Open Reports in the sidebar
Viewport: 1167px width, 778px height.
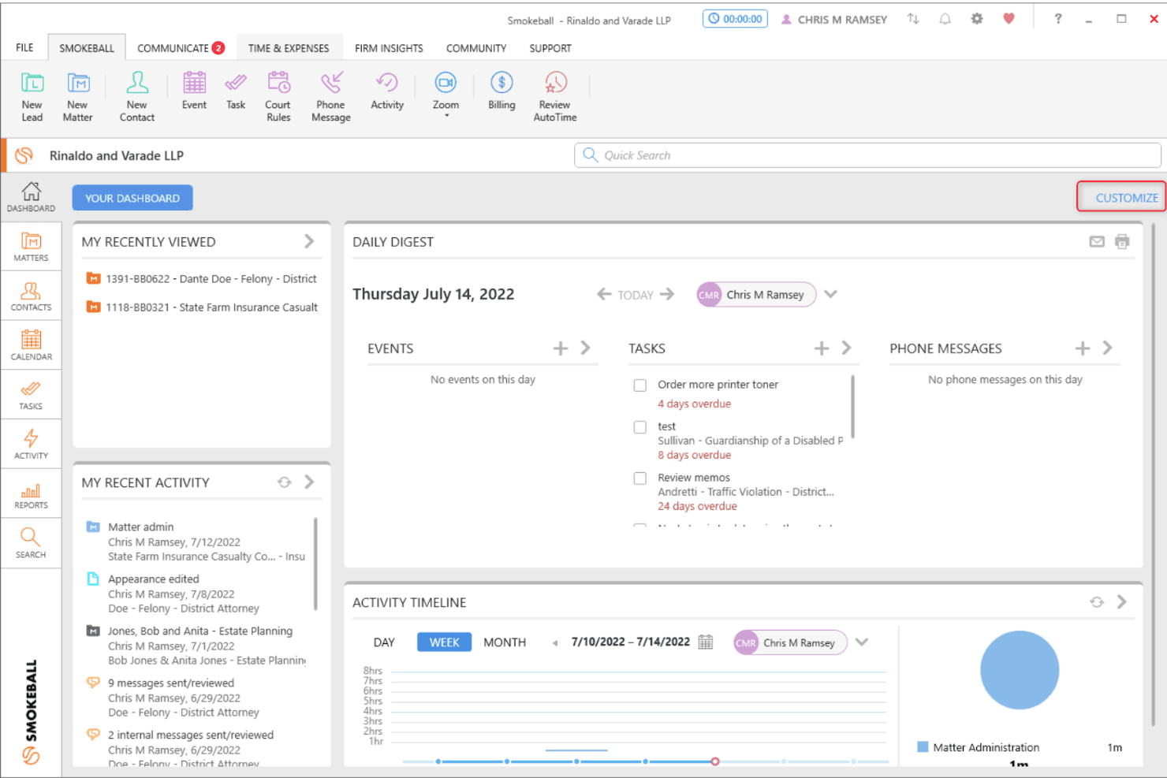tap(31, 494)
